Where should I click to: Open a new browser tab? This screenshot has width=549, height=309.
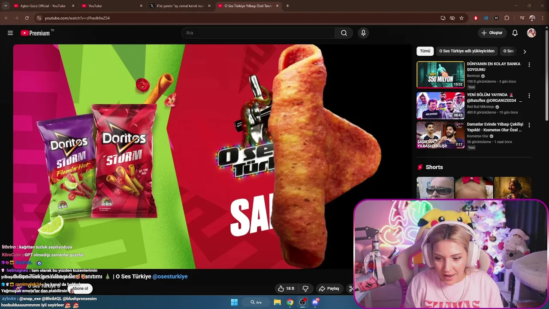(x=287, y=6)
